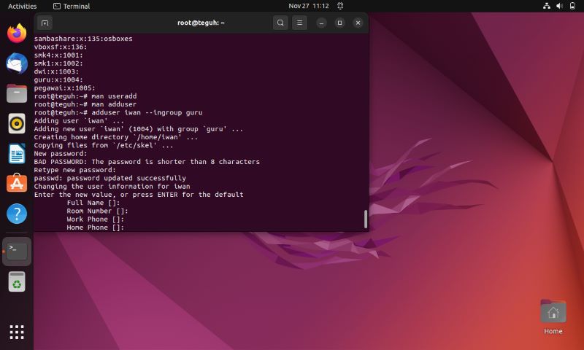Click the notification bell icon
This screenshot has width=584, height=350.
(x=340, y=6)
